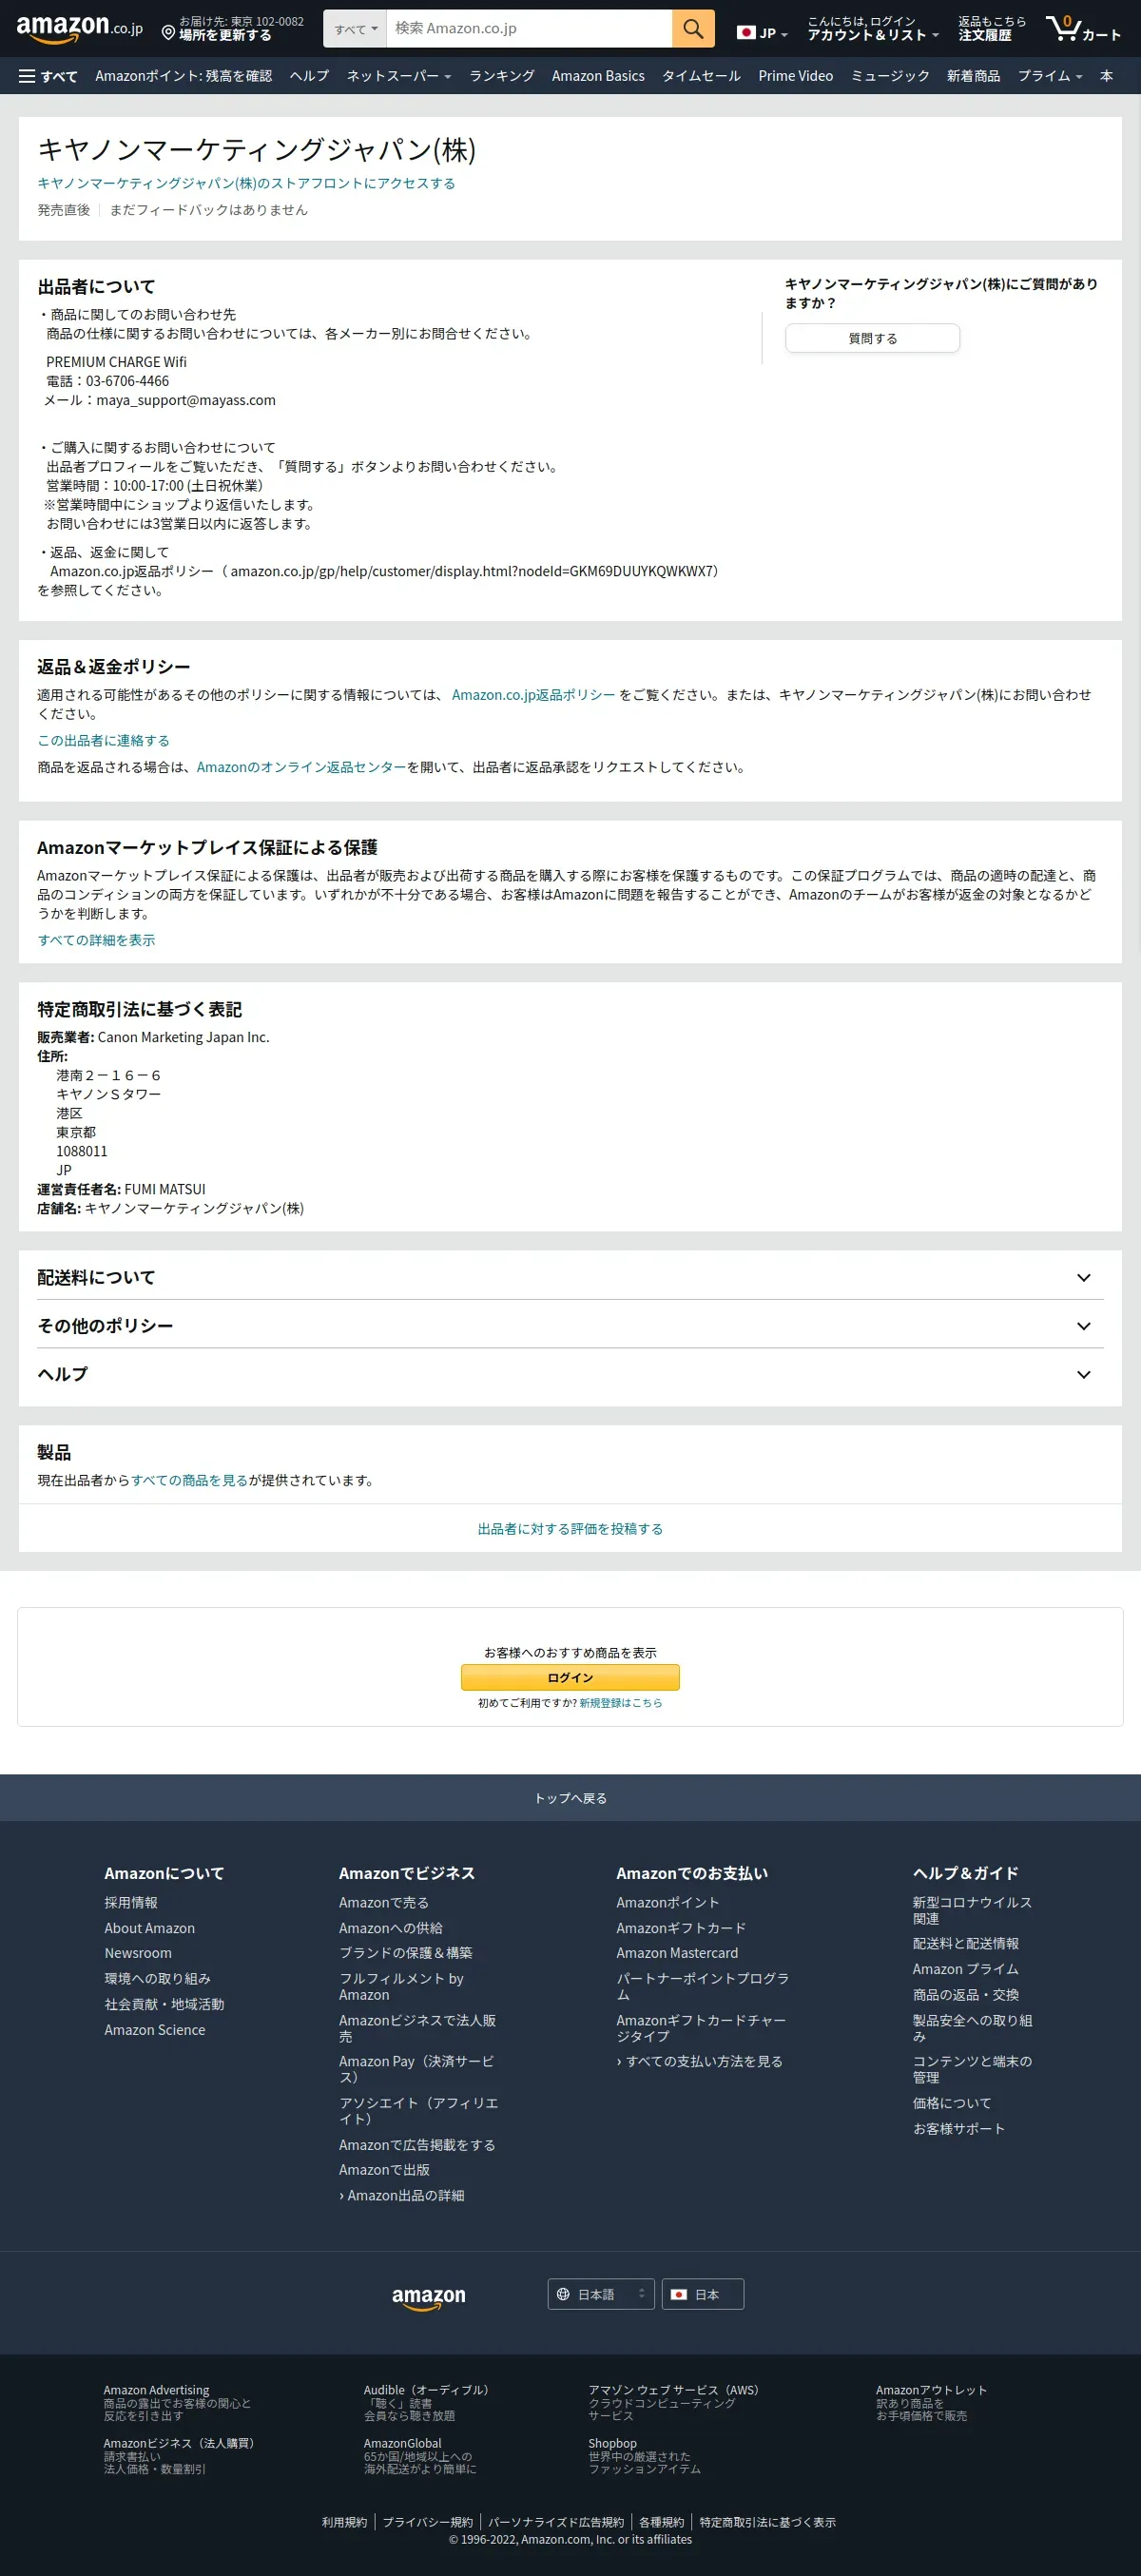Open 配送料と配送情報 footer link
Screen dimensions: 1141x2576
point(965,1943)
